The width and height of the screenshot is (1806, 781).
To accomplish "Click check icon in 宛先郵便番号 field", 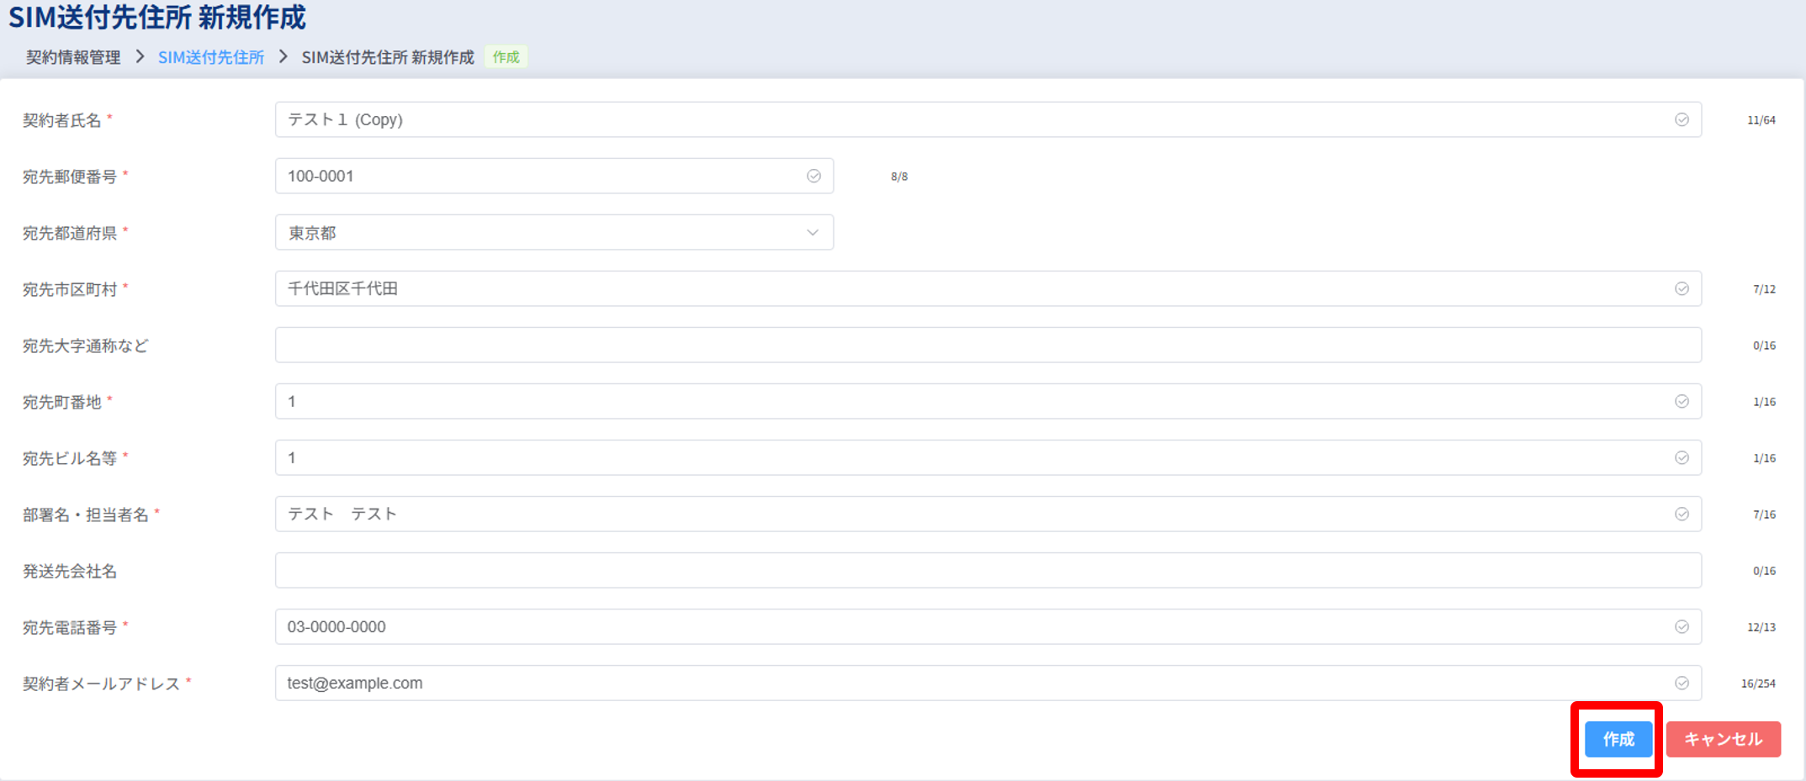I will [813, 176].
